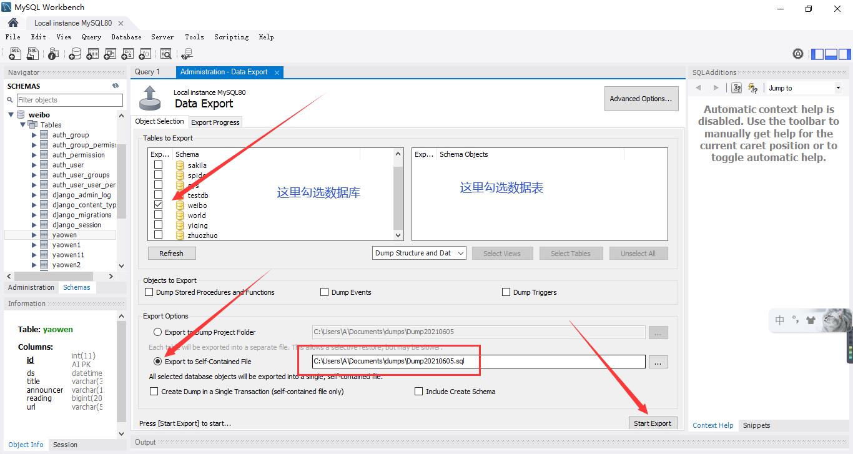Screen dimensions: 853x454
Task: Check the world schema checkbox
Action: tap(159, 215)
